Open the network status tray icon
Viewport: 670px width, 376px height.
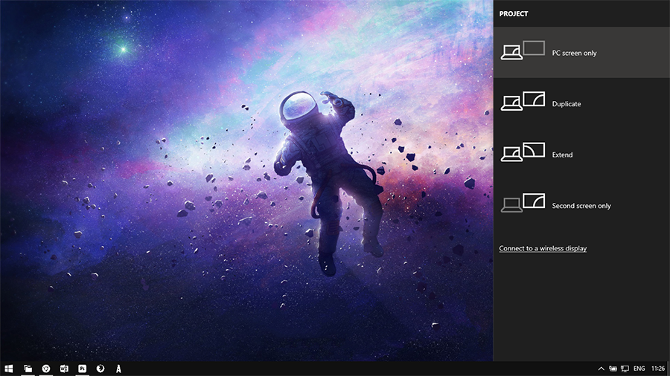[x=625, y=369]
